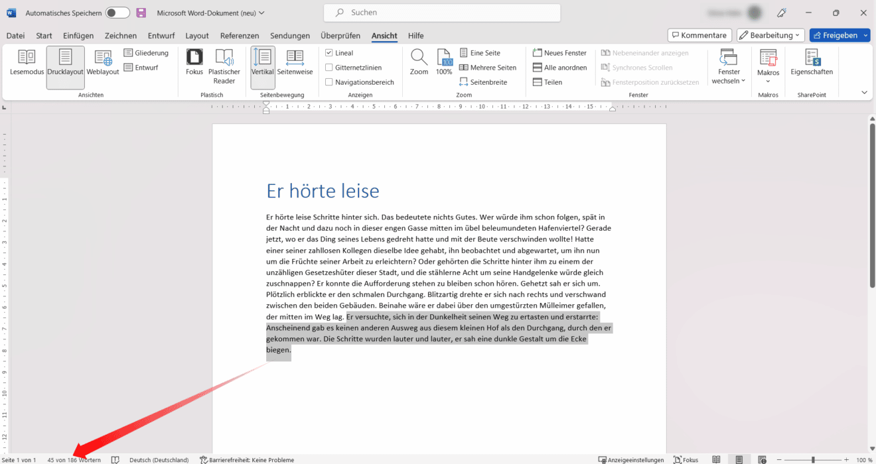Image resolution: width=876 pixels, height=464 pixels.
Task: Click the Freigeben button
Action: point(839,34)
